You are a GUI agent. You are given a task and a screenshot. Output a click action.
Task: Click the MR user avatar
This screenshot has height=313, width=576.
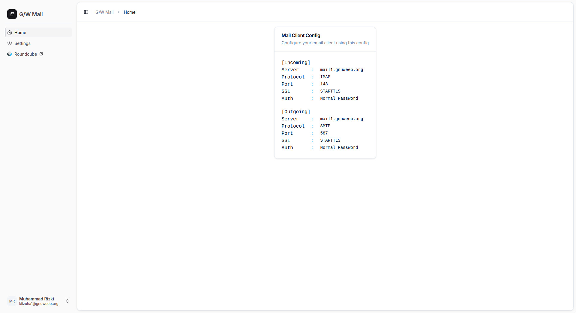(x=12, y=301)
